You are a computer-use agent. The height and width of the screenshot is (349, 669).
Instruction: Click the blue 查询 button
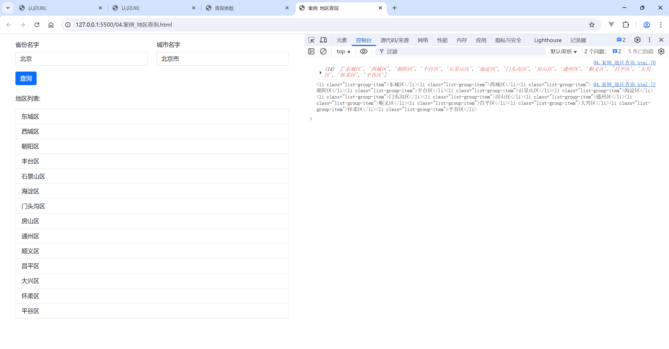click(26, 78)
